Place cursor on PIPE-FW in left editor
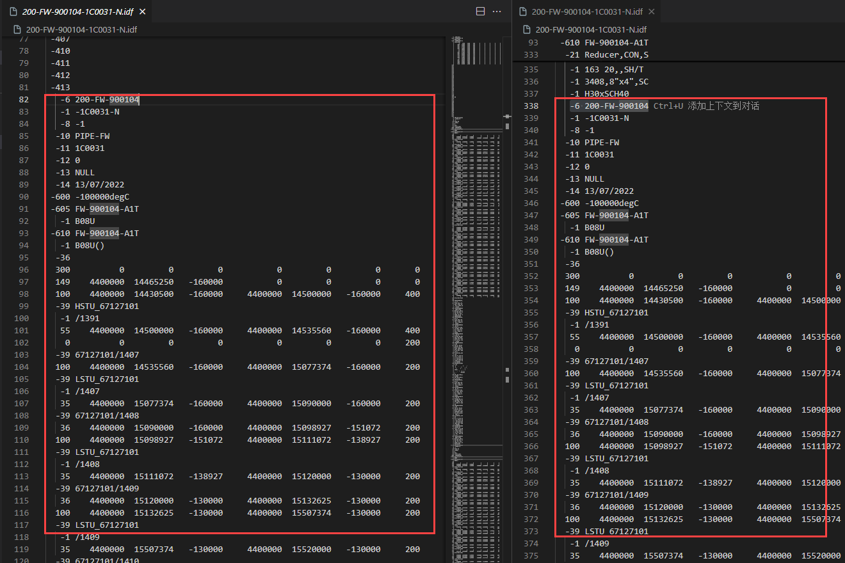 92,136
